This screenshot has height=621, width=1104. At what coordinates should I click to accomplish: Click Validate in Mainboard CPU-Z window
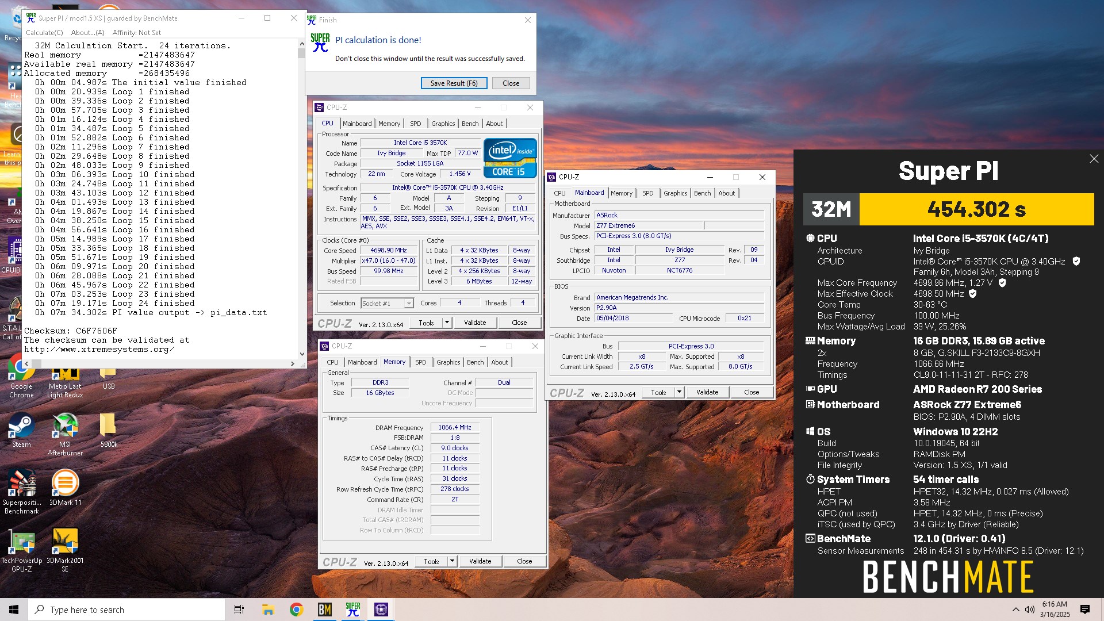tap(707, 392)
